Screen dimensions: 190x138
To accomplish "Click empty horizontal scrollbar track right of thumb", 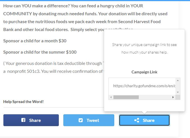I will point(155,97).
